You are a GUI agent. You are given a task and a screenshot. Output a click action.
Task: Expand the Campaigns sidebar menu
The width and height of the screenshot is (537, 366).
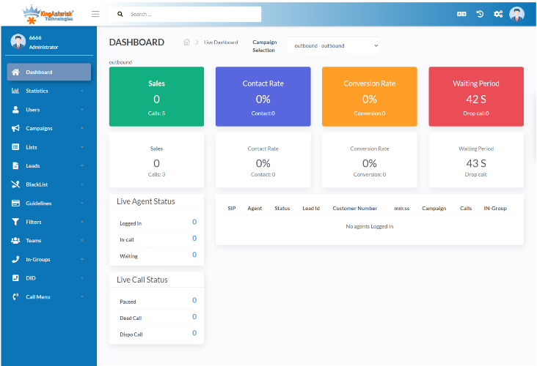point(48,128)
